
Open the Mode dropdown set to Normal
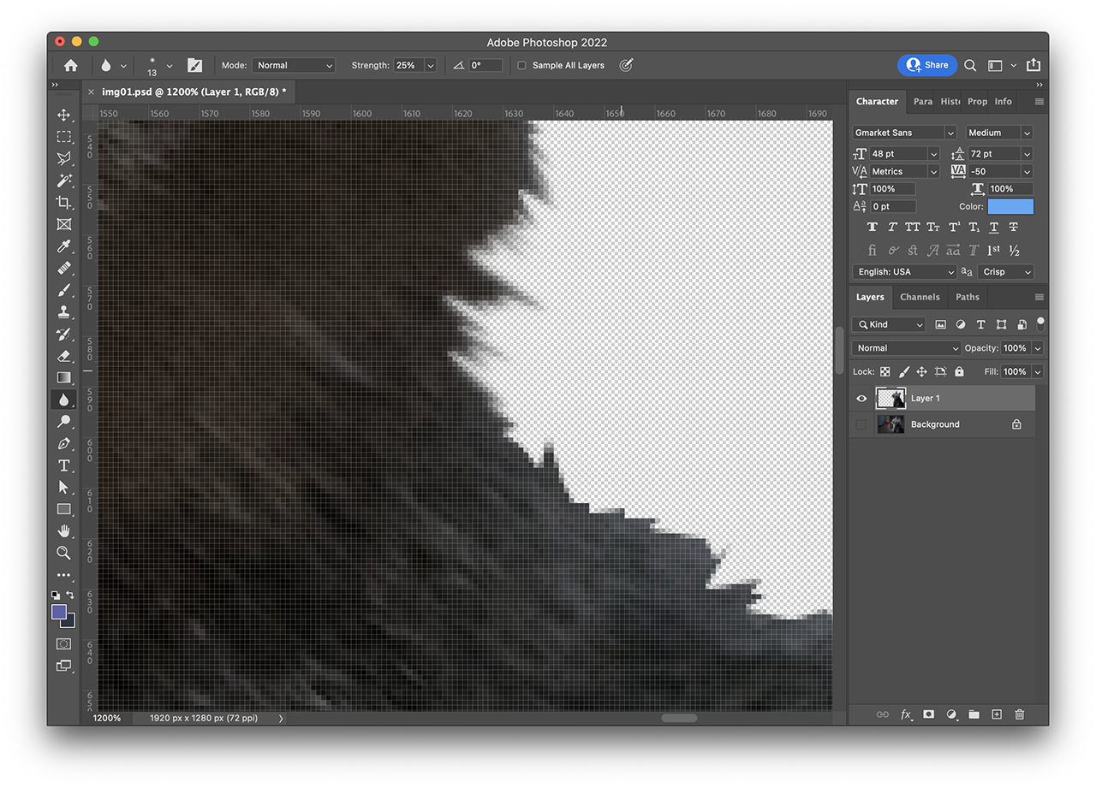(x=293, y=65)
